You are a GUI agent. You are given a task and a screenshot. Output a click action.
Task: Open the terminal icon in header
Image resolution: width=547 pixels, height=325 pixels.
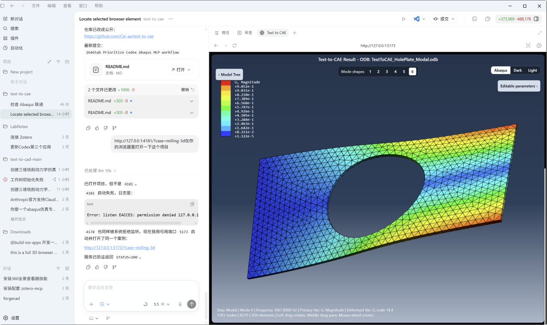tap(475, 19)
